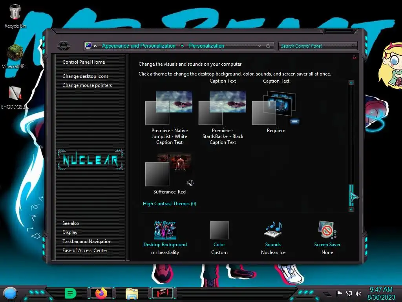The height and width of the screenshot is (302, 402).
Task: Click the back navigation orb button
Action: coord(63,46)
